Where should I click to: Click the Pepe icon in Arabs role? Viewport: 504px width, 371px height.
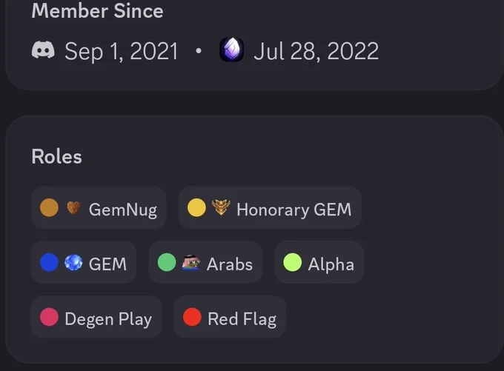click(191, 263)
